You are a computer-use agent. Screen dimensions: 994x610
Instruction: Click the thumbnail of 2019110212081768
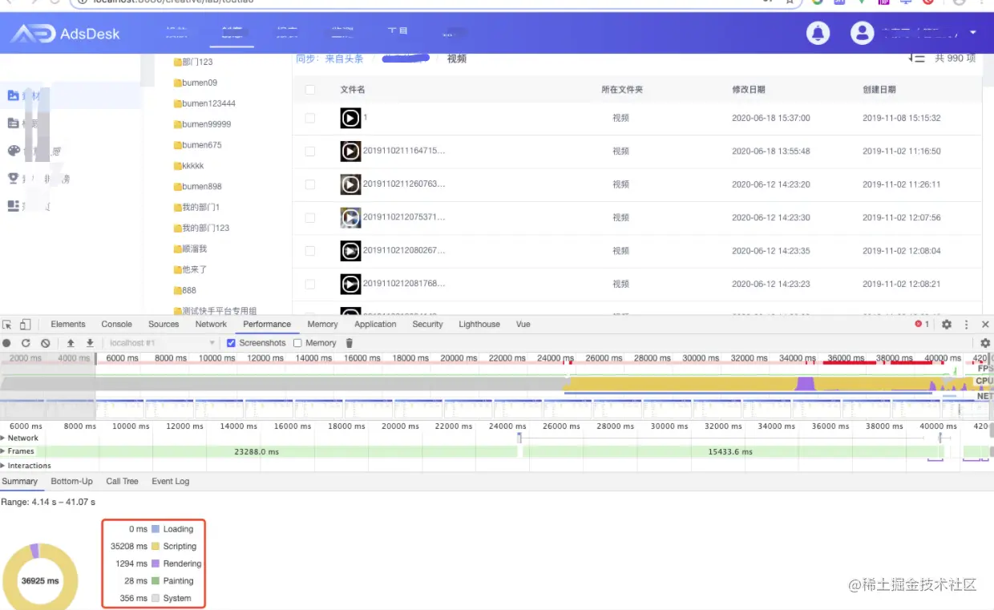(x=350, y=284)
